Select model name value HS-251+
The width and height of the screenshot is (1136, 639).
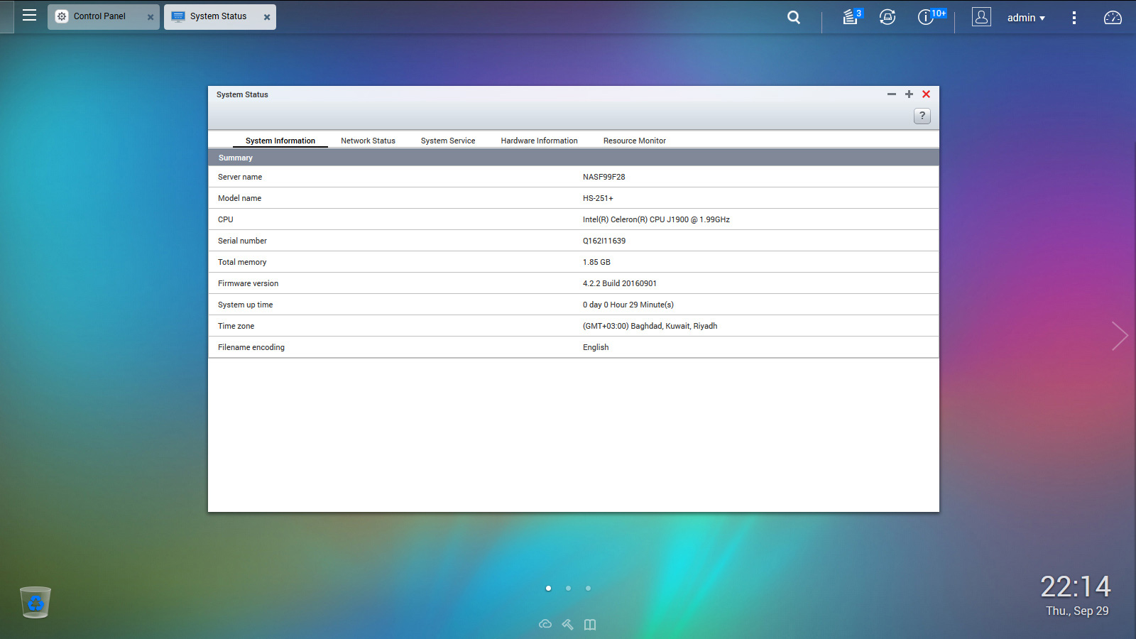click(598, 198)
